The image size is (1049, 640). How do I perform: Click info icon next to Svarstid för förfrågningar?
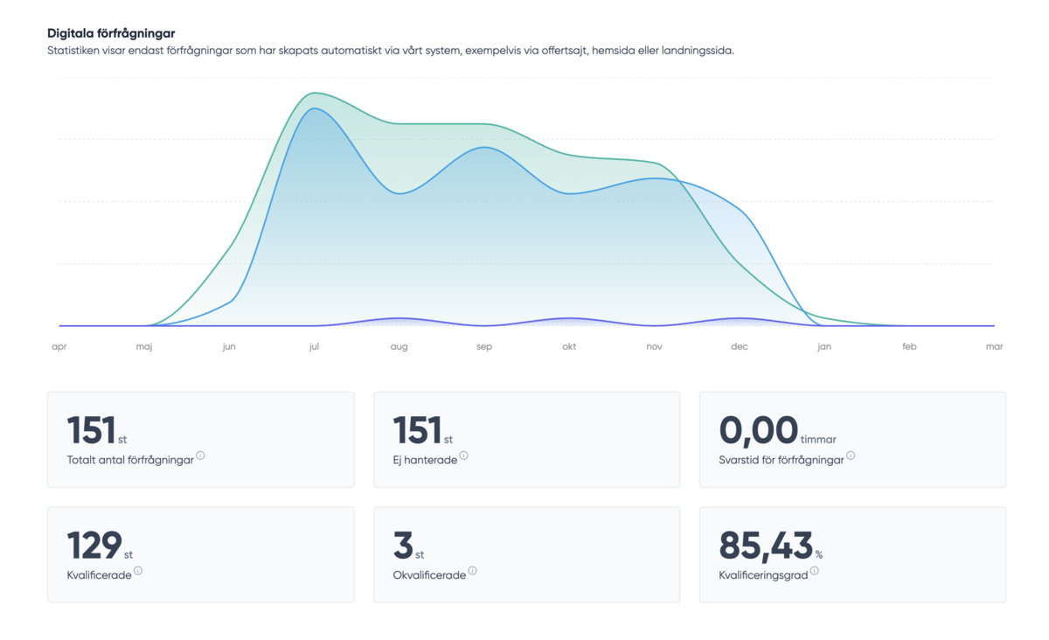(851, 456)
